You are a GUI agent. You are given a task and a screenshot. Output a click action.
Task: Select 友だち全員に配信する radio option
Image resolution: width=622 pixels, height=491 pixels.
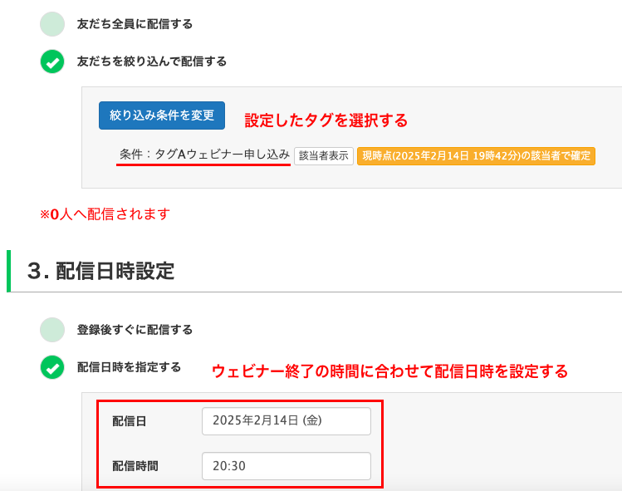click(x=52, y=24)
